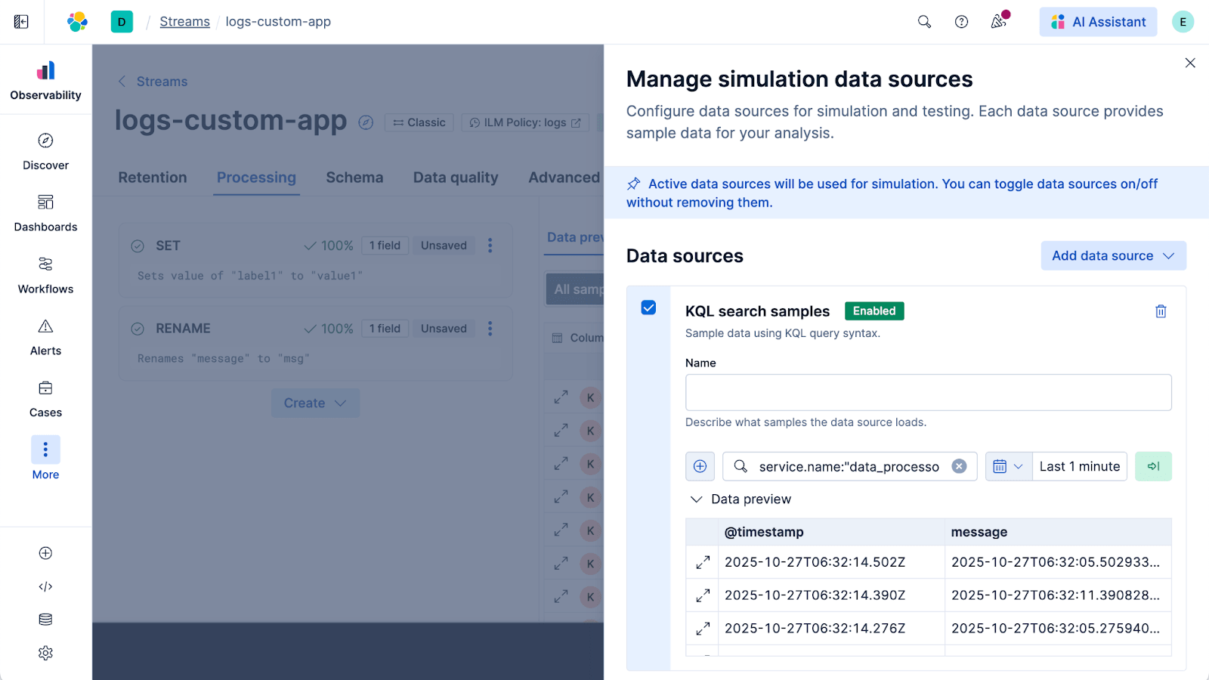This screenshot has height=680, width=1209.
Task: Switch to the Schema tab
Action: point(354,178)
